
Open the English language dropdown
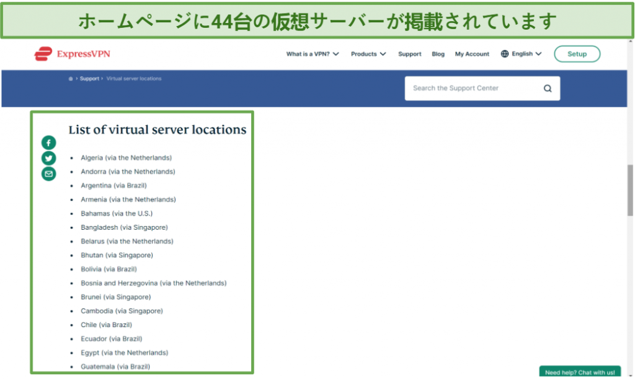526,54
